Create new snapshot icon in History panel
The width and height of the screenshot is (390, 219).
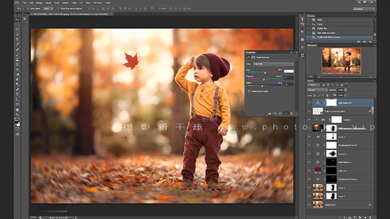click(364, 42)
